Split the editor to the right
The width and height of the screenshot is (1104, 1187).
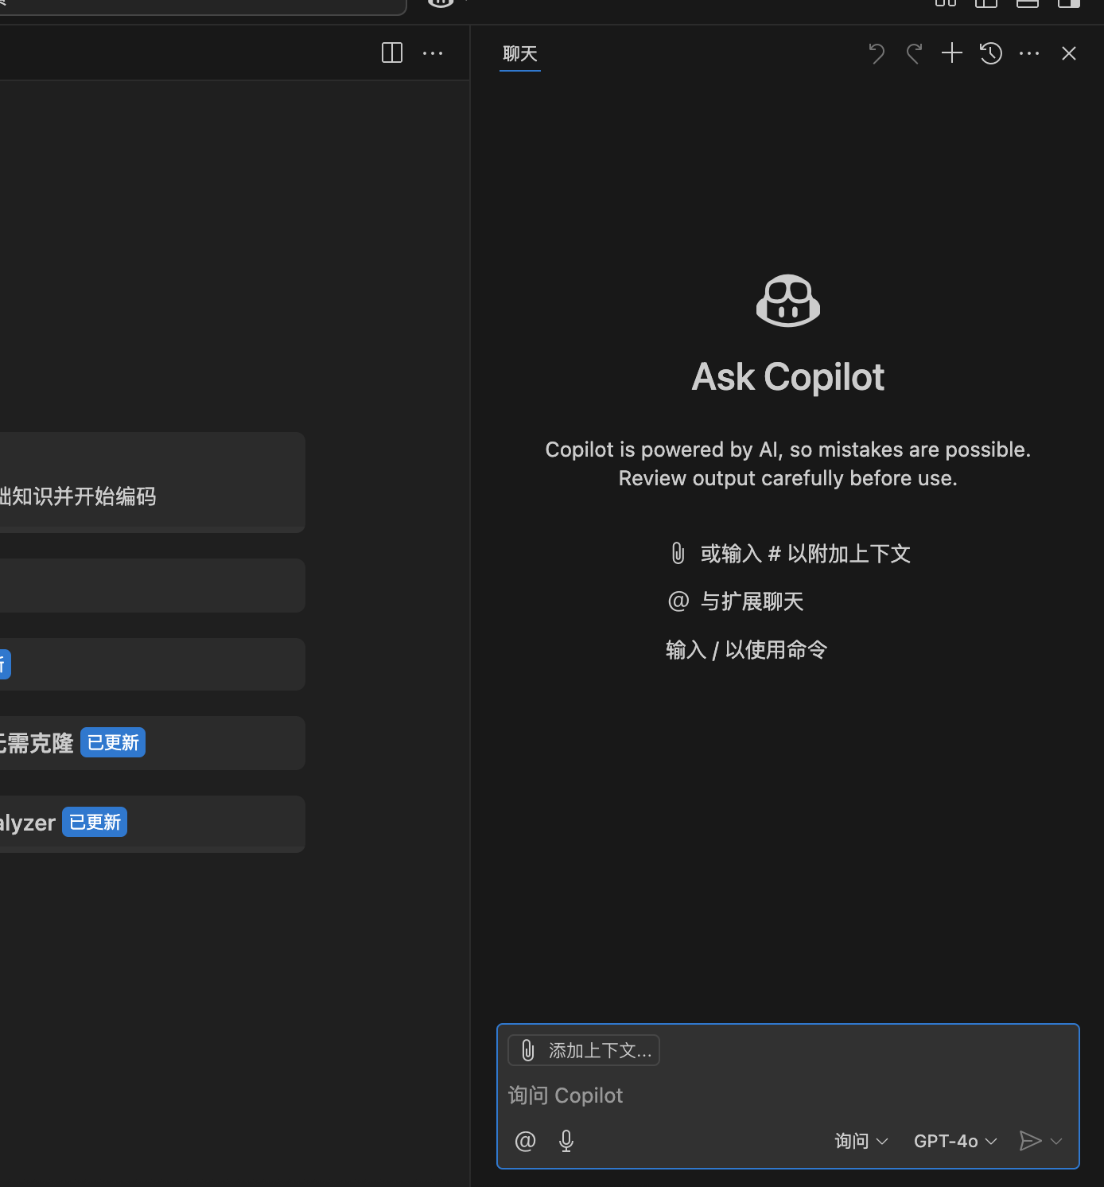[392, 53]
